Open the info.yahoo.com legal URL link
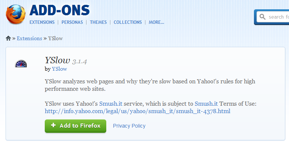289x144 pixels. point(138,111)
